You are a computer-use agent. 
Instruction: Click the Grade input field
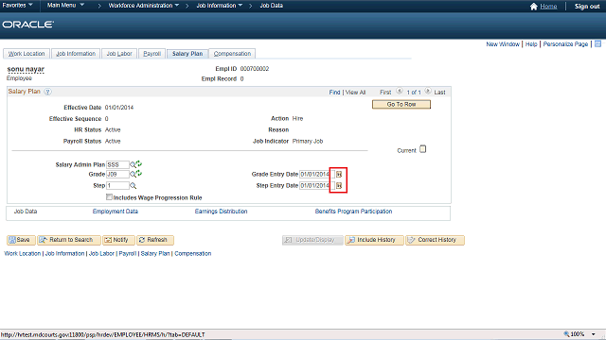[117, 174]
